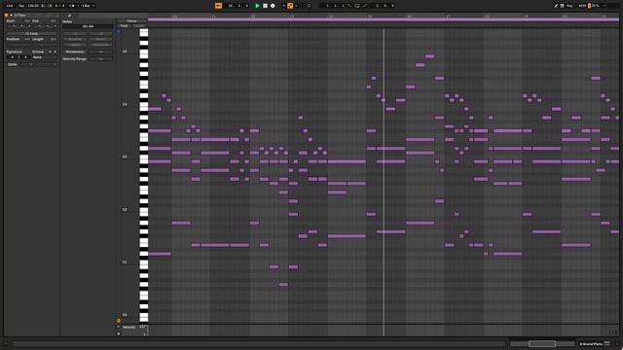Open the Groove None dropdown
Image resolution: width=623 pixels, height=350 pixels.
click(x=44, y=57)
